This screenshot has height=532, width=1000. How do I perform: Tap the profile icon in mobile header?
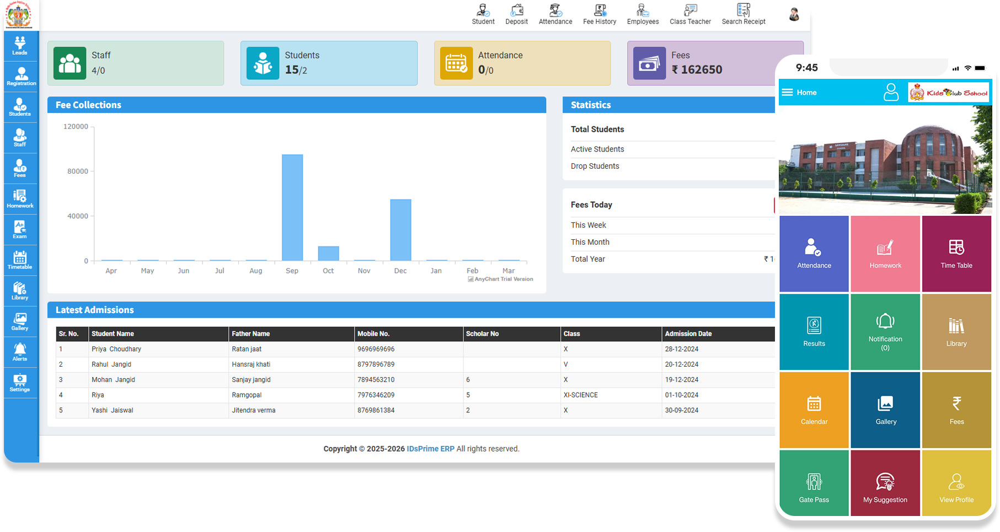(891, 92)
